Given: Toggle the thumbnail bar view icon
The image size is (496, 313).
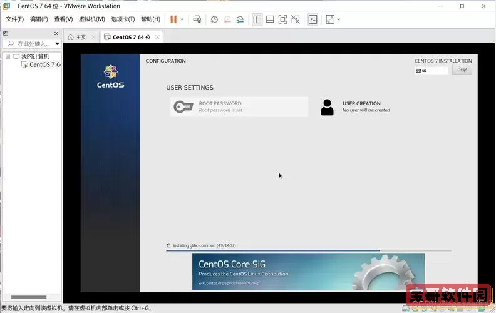Looking at the screenshot, I should pos(270,19).
